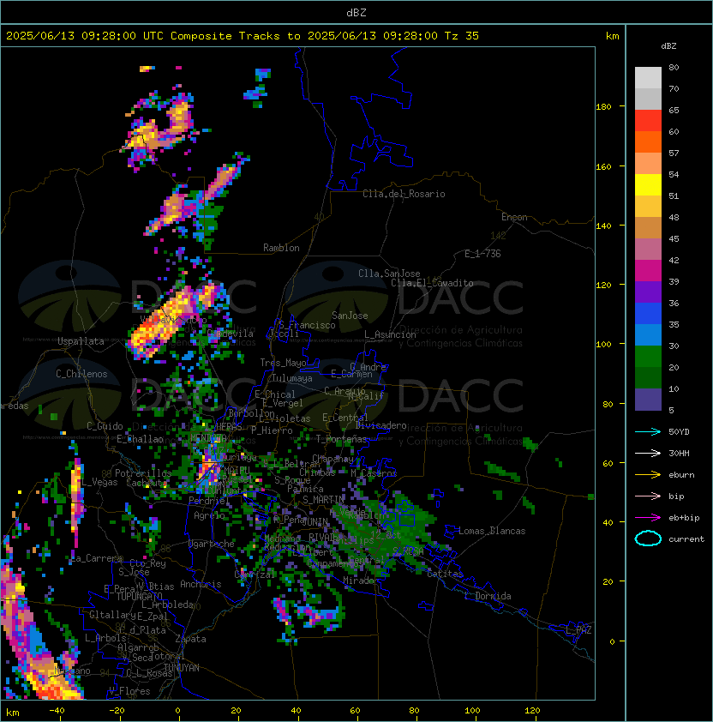Select the green 20-30 dBZ swatch
The width and height of the screenshot is (713, 722).
click(648, 357)
